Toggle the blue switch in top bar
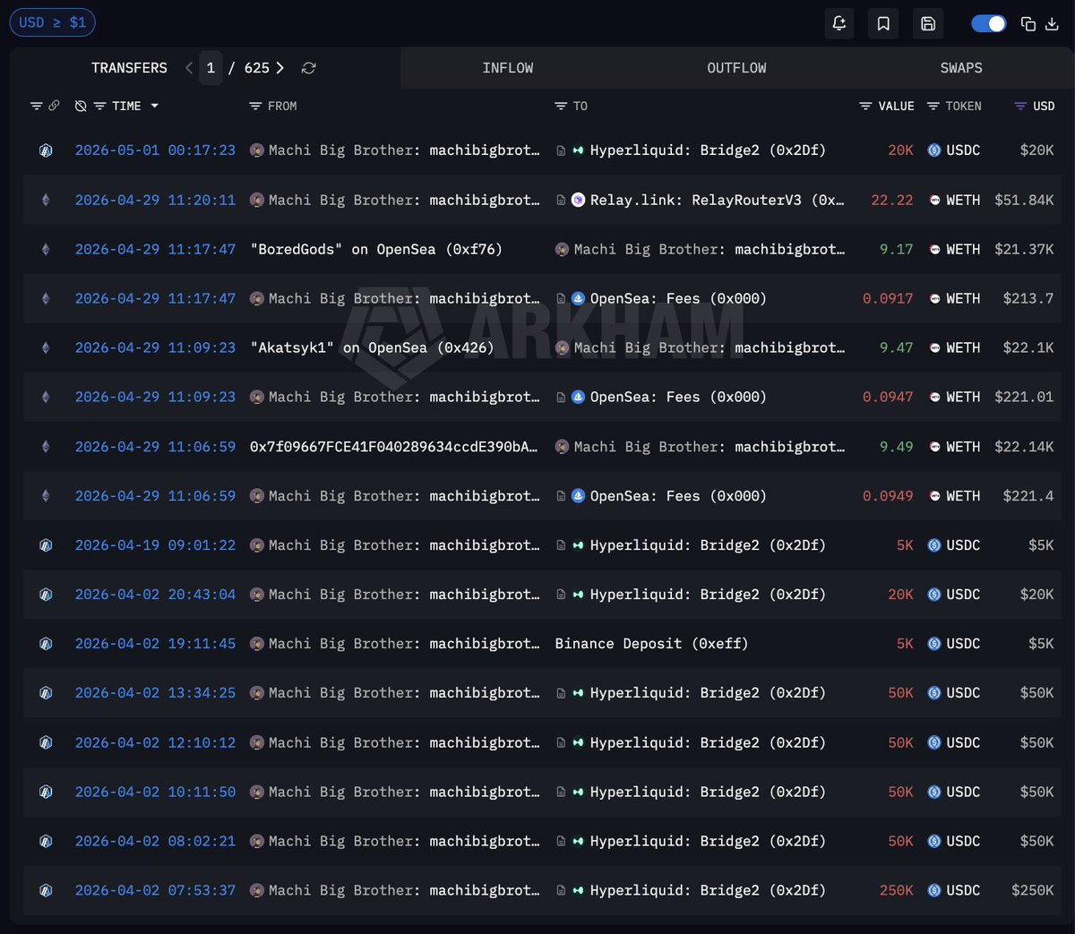The height and width of the screenshot is (934, 1075). pyautogui.click(x=989, y=23)
